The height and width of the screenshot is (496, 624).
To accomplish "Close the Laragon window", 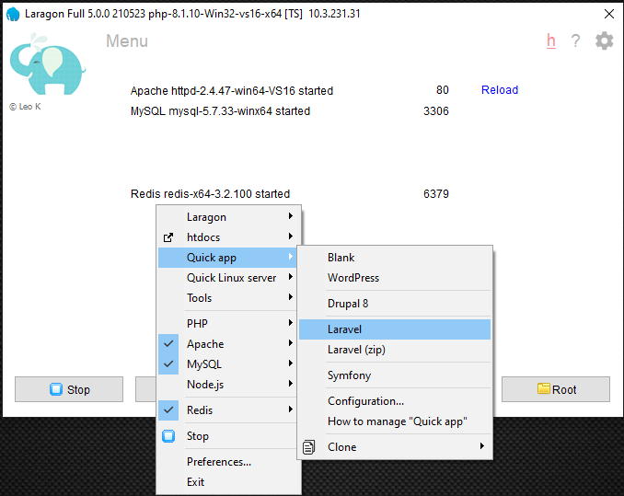I will click(x=609, y=14).
